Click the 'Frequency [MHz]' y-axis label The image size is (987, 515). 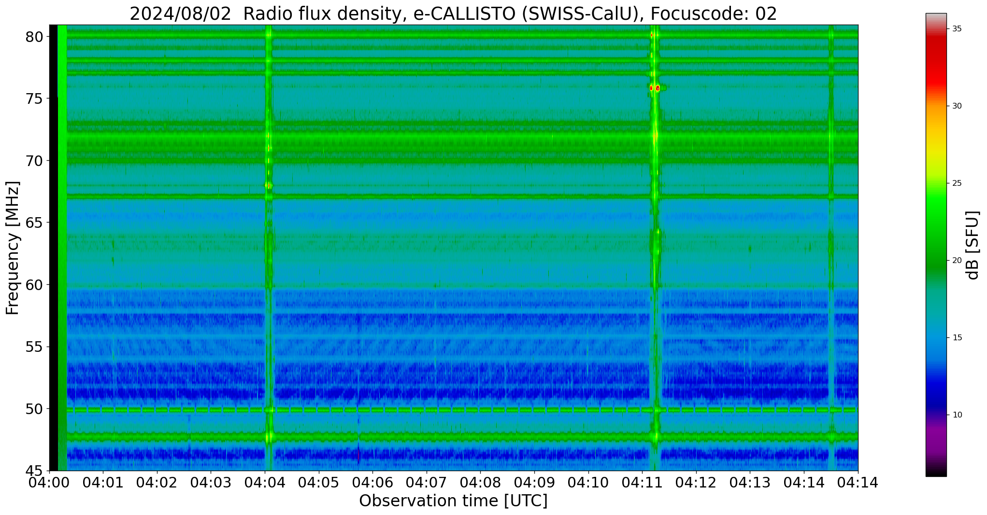pyautogui.click(x=13, y=248)
